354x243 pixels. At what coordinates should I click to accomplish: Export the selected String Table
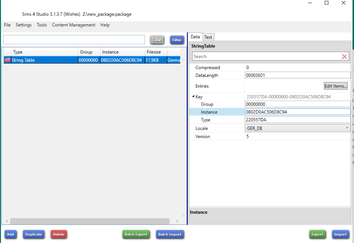(317, 234)
